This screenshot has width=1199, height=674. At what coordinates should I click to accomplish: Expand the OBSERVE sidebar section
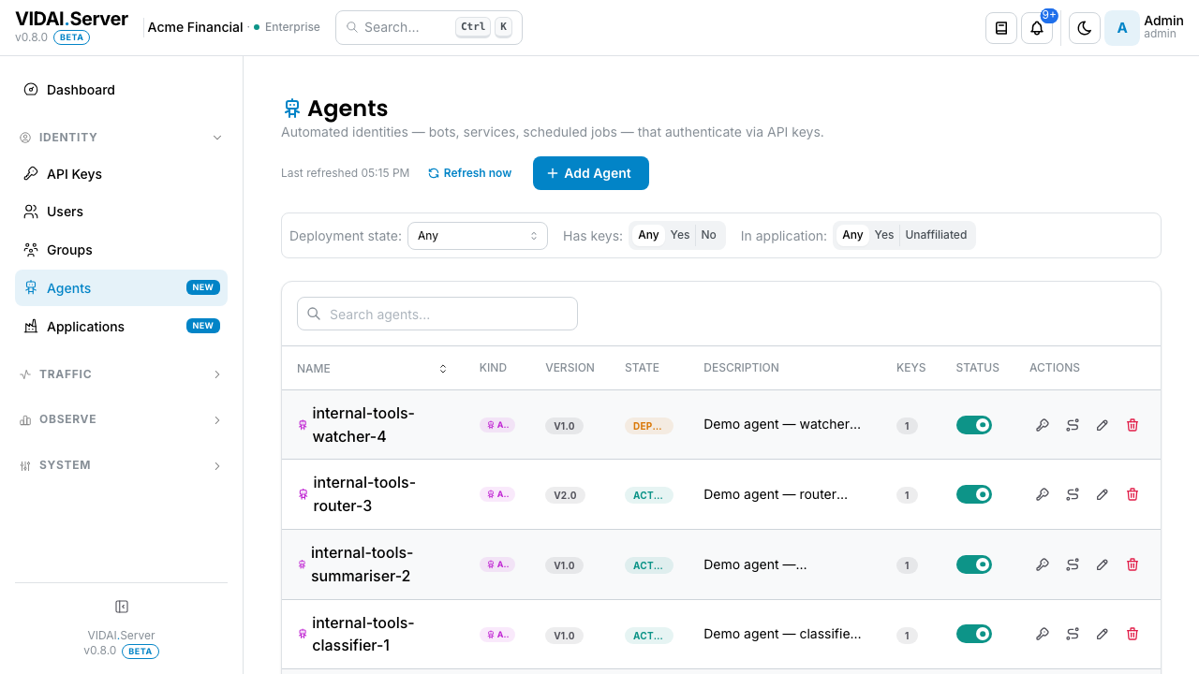pos(121,419)
